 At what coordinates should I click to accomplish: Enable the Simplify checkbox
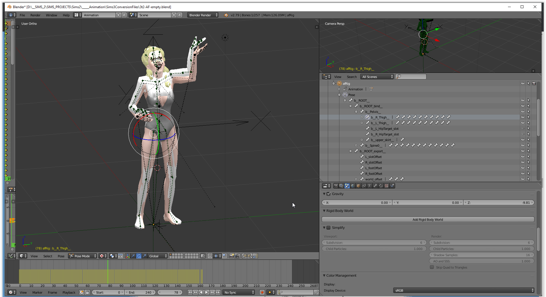click(328, 227)
